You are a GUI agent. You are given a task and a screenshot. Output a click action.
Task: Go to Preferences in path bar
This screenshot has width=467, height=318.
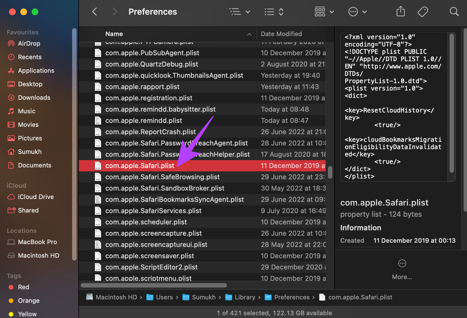[287, 297]
